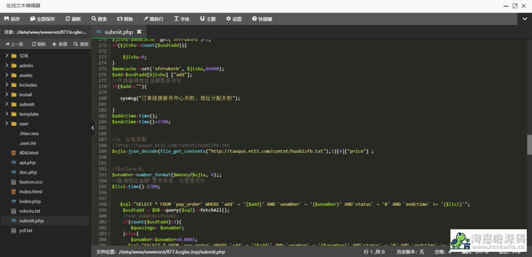Open the Settings (设置) gear
532x257 pixels.
click(234, 19)
